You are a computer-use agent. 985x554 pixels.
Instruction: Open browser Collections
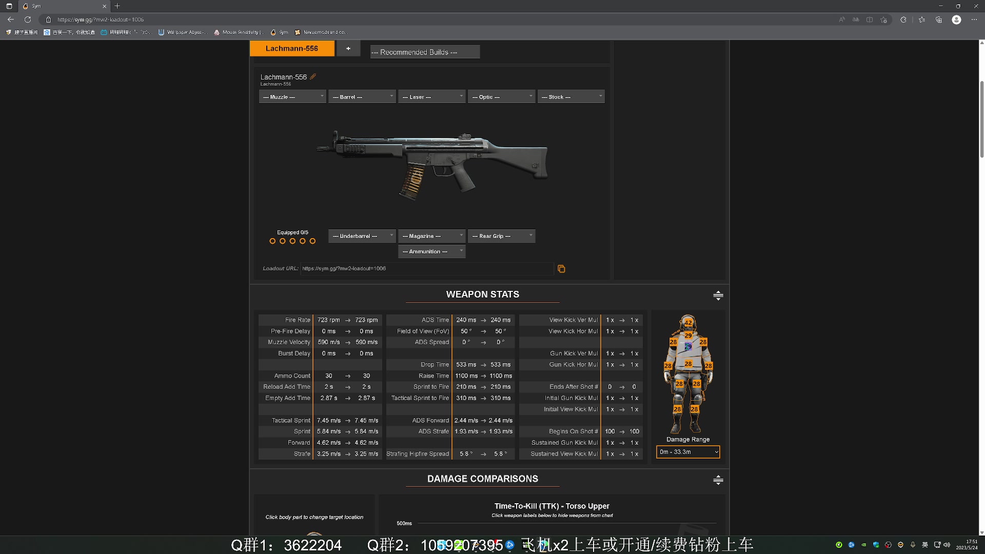click(939, 19)
